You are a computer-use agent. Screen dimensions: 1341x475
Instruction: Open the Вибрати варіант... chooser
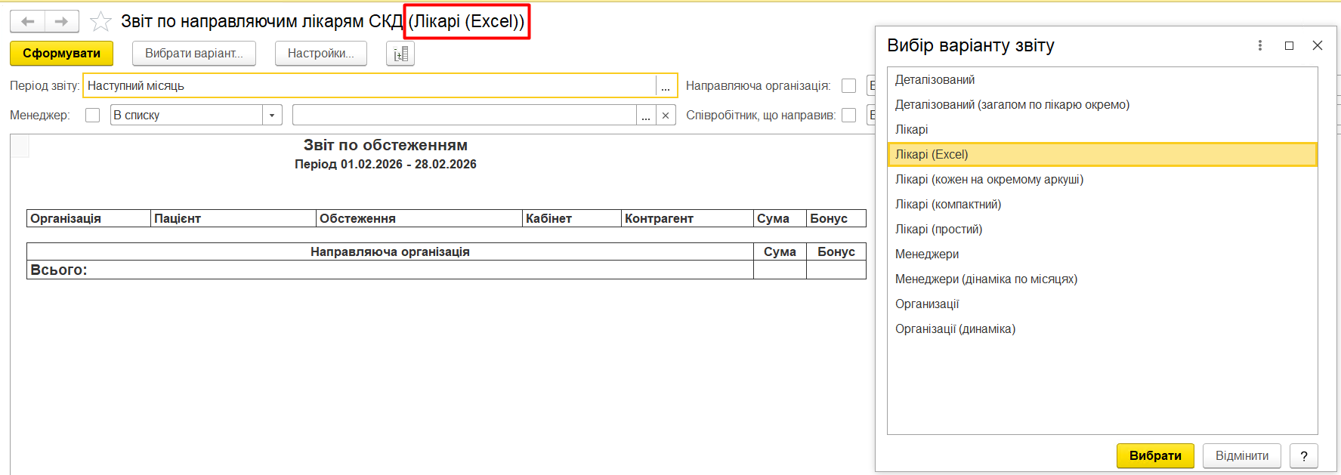[194, 54]
